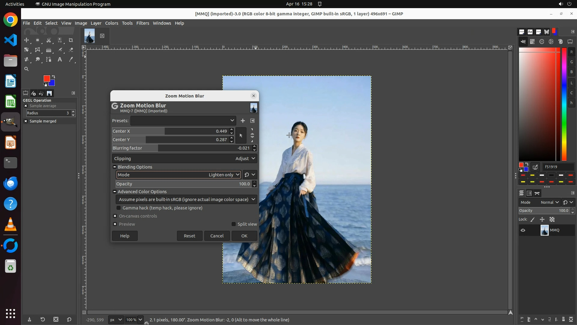Swap foreground and background colors
This screenshot has height=325, width=577.
point(53,76)
